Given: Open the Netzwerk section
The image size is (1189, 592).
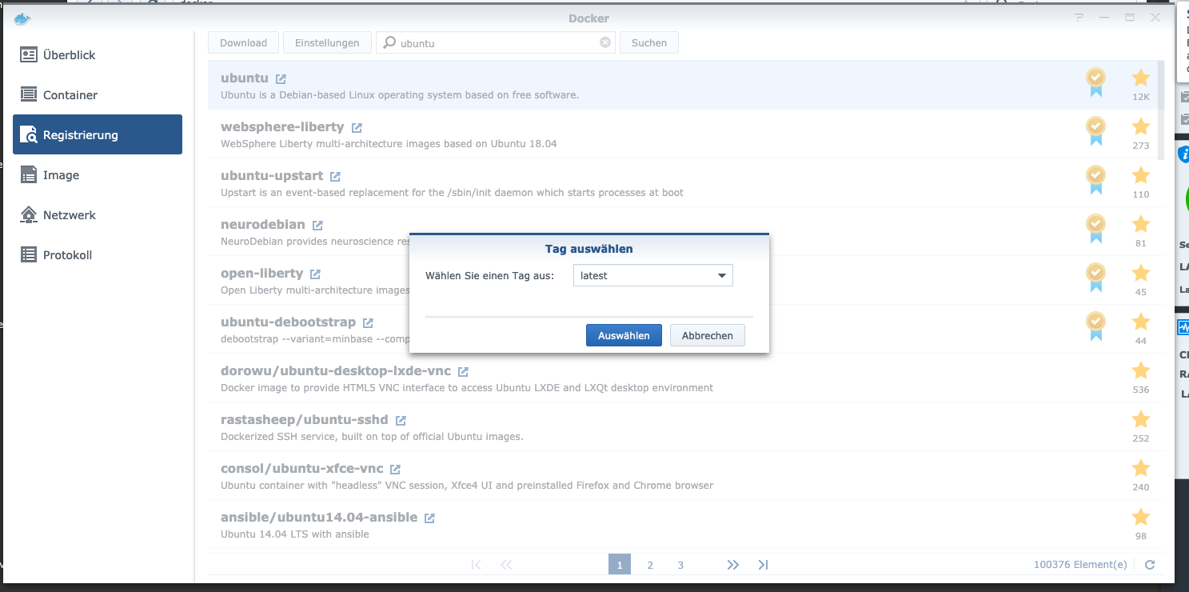Looking at the screenshot, I should click(98, 214).
